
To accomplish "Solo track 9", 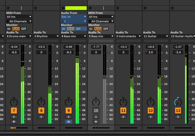I will pos(69,117).
